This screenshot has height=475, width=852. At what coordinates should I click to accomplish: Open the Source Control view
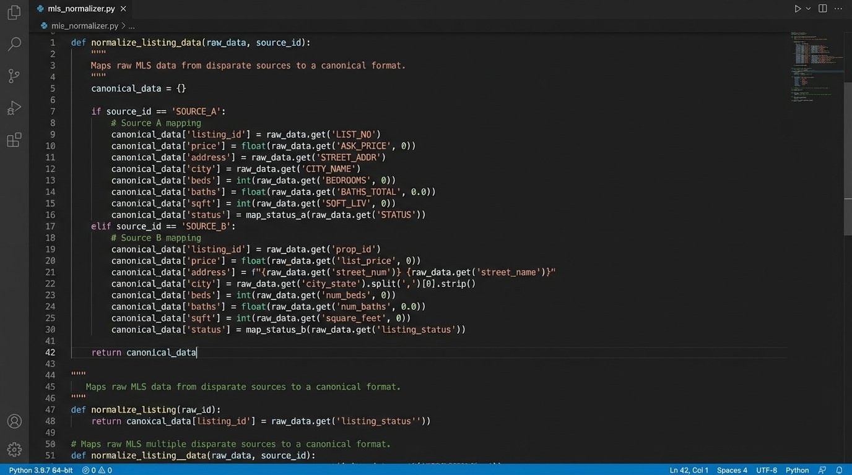(14, 76)
